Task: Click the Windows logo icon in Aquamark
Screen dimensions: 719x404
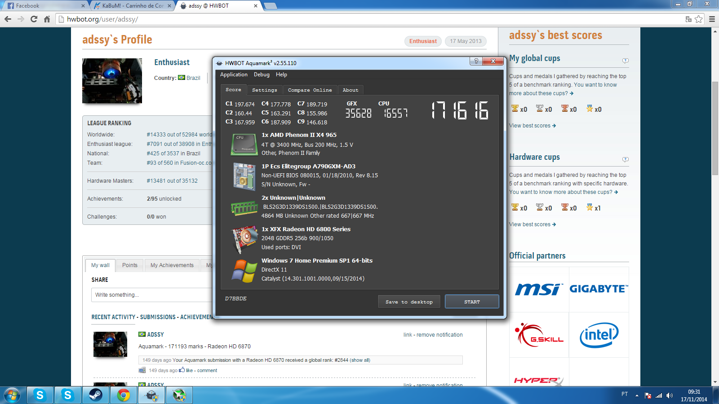Action: point(244,271)
